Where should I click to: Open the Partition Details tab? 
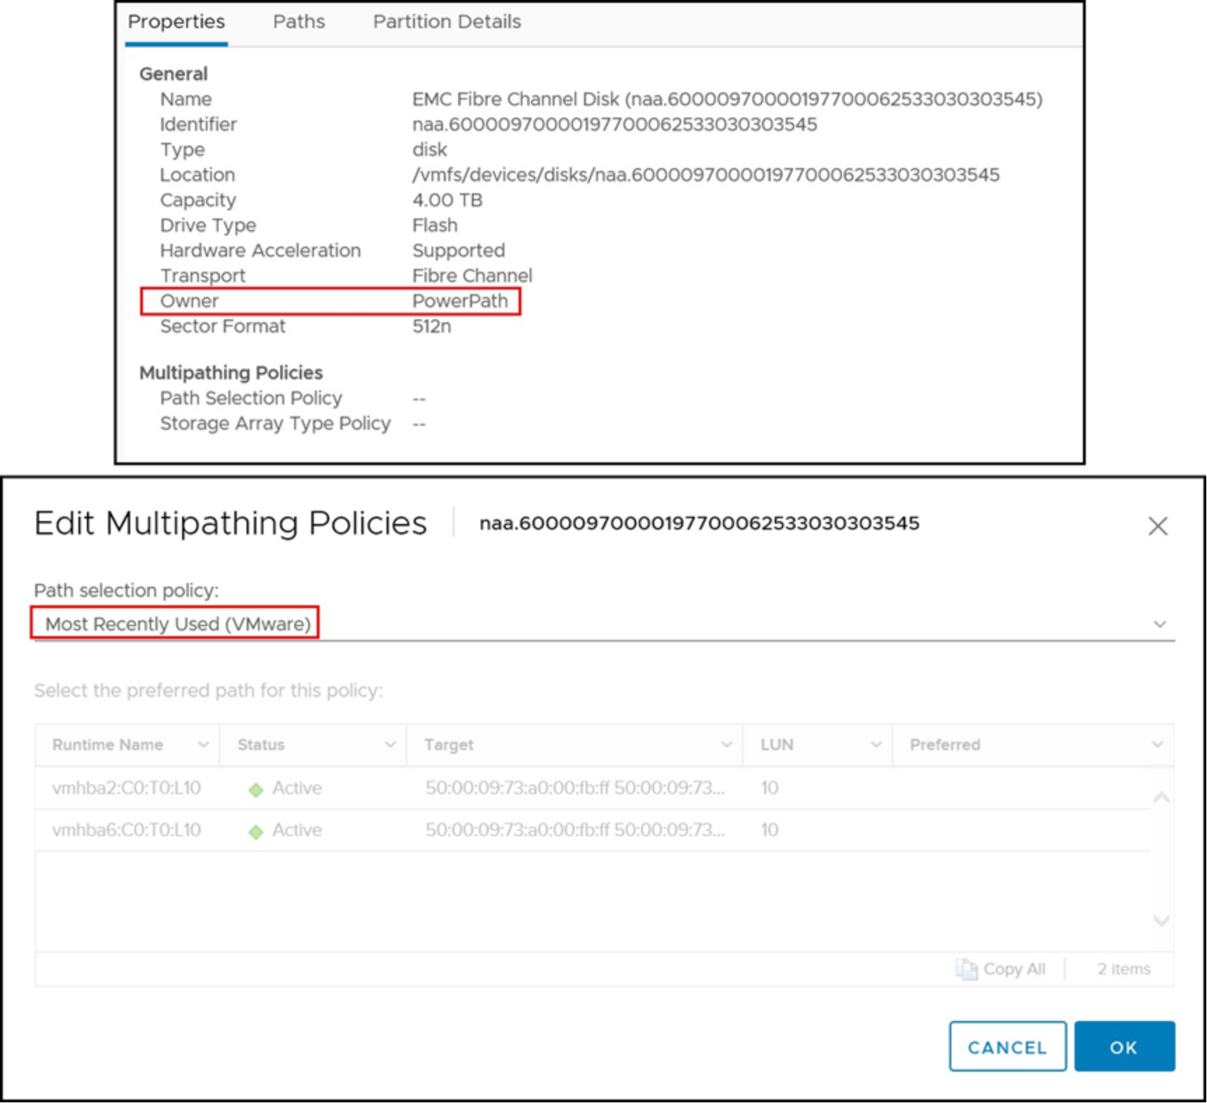[x=447, y=22]
